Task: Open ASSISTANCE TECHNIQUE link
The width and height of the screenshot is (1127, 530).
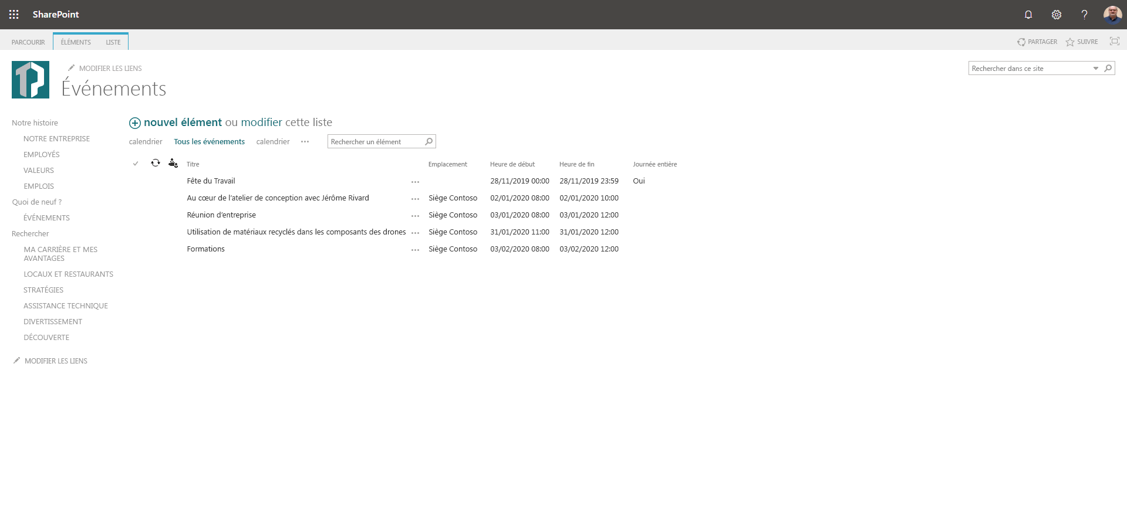Action: coord(66,306)
